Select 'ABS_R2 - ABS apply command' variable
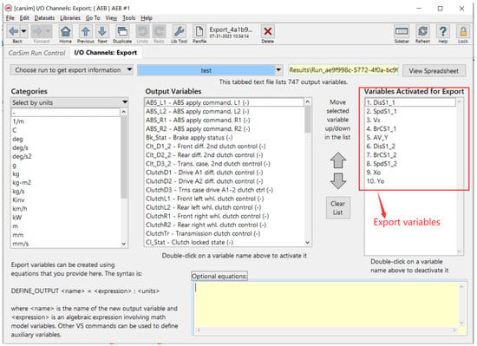The width and height of the screenshot is (477, 346). [198, 129]
